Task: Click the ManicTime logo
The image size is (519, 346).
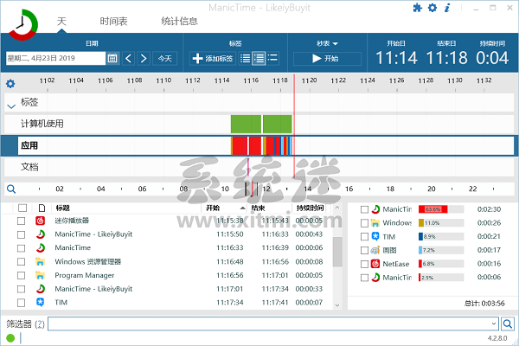Action: (x=23, y=24)
